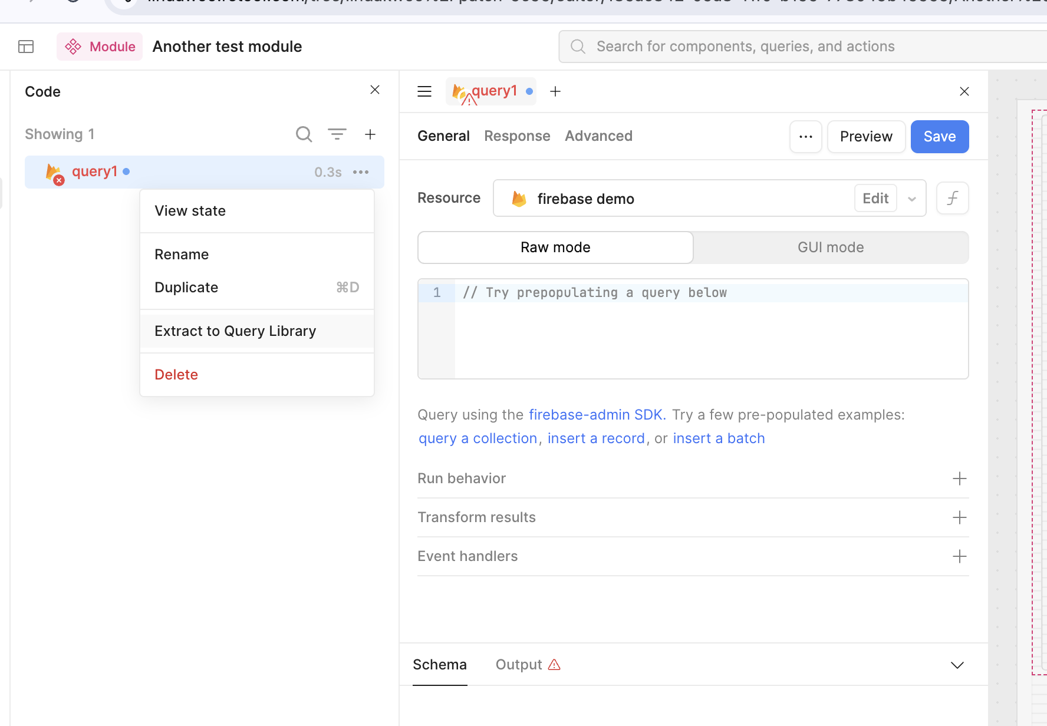Close the query editor panel
The image size is (1047, 726).
[964, 91]
